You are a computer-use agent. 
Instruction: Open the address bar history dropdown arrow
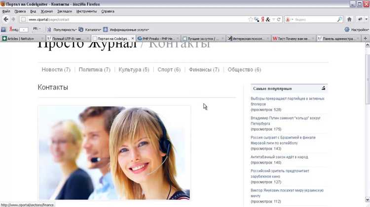click(274, 20)
